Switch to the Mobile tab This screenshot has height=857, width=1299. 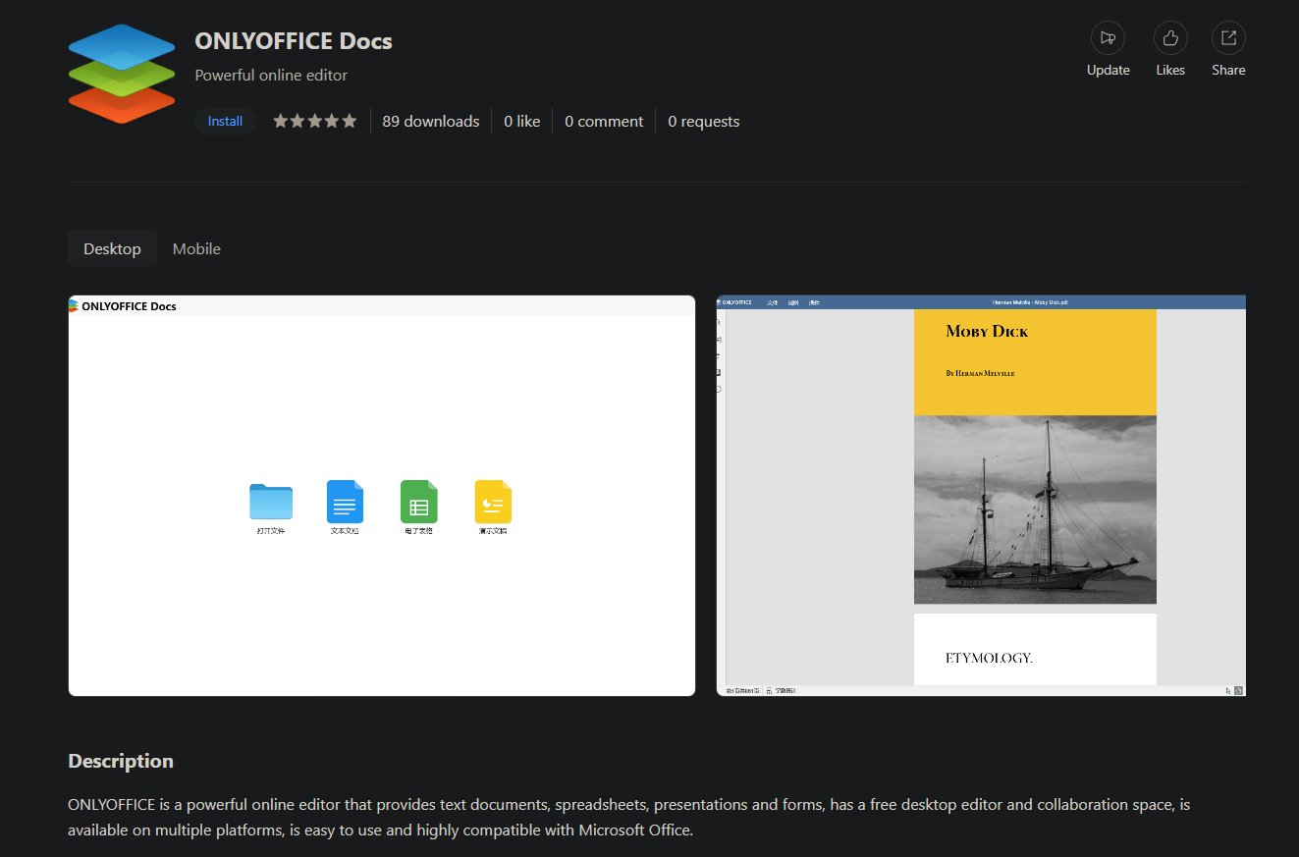[x=196, y=248]
